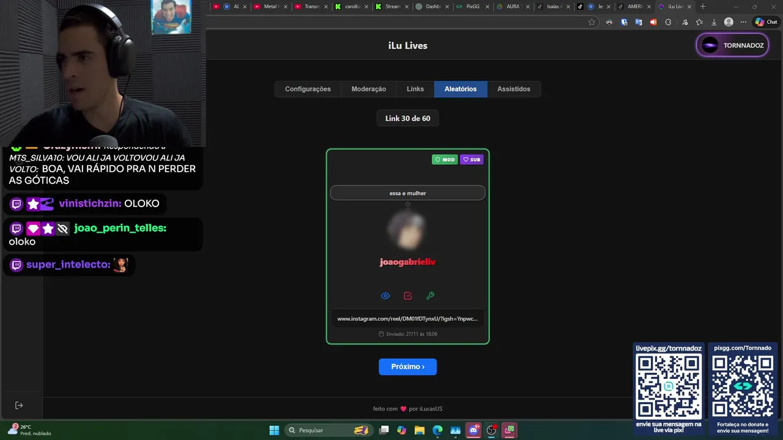Open the favorites list icon in the toolbar

(699, 22)
